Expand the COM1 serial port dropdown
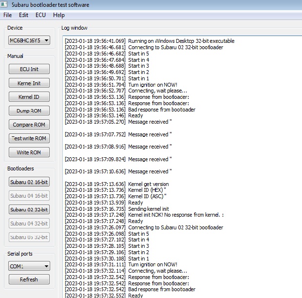Screen dimensions: 302x298 29,266
